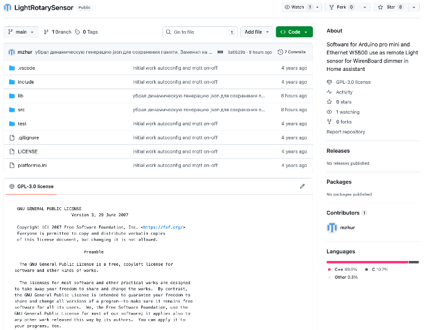Click the commits history clock icon
This screenshot has width=440, height=330.
click(280, 52)
